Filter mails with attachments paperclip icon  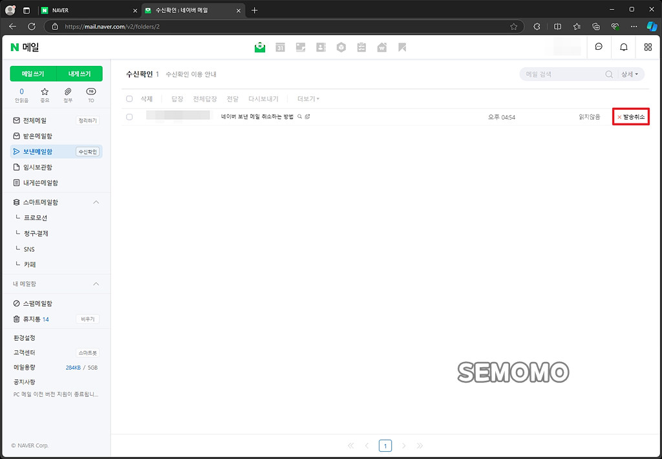[x=67, y=95]
